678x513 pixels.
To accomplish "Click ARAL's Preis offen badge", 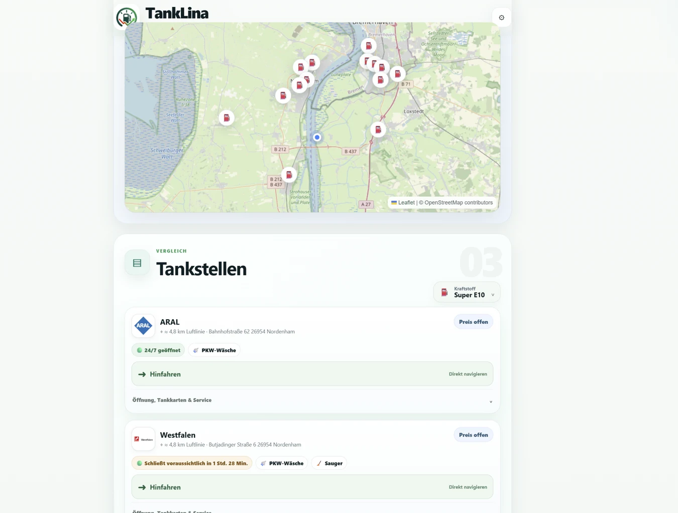I will click(x=473, y=322).
